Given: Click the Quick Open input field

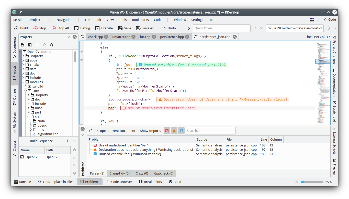Looking at the screenshot, I should click(x=221, y=28).
